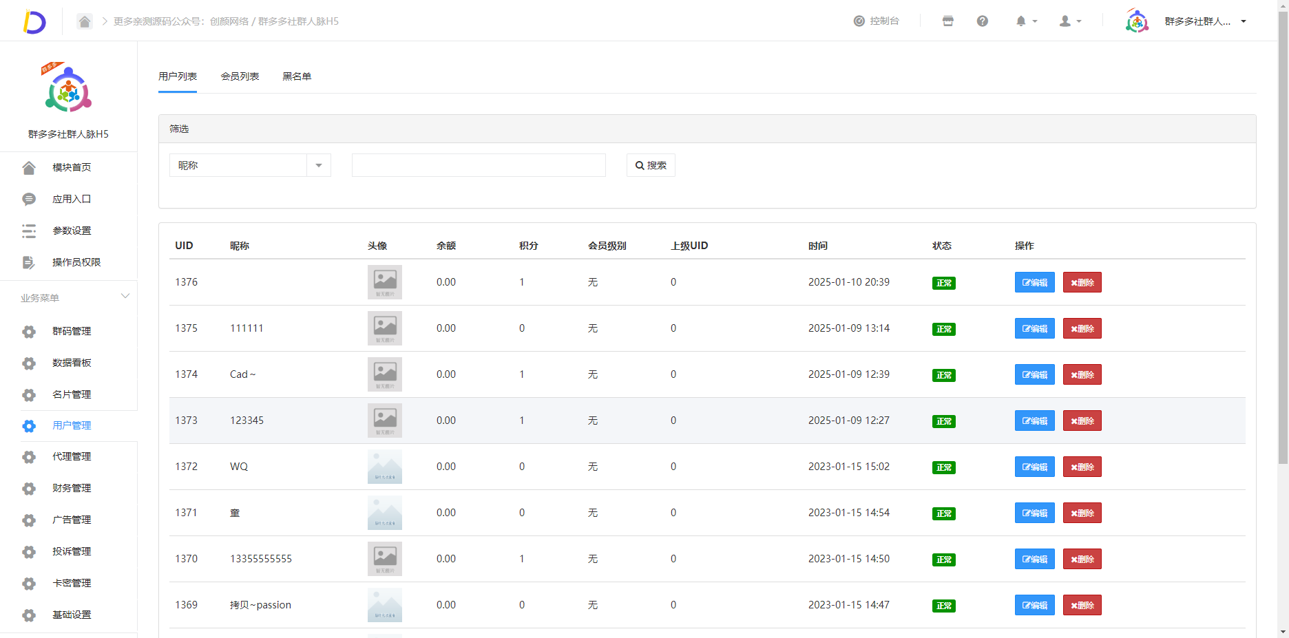Open 数据看板 in the sidebar
The image size is (1289, 638).
pyautogui.click(x=72, y=363)
